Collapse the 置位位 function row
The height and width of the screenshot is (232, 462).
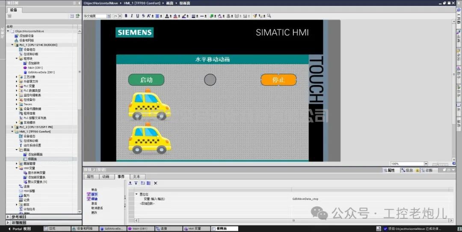[137, 194]
